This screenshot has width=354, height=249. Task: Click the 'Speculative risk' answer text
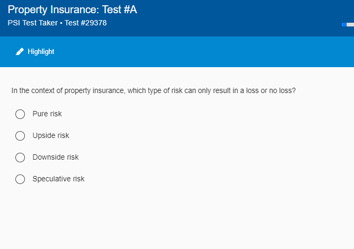58,179
